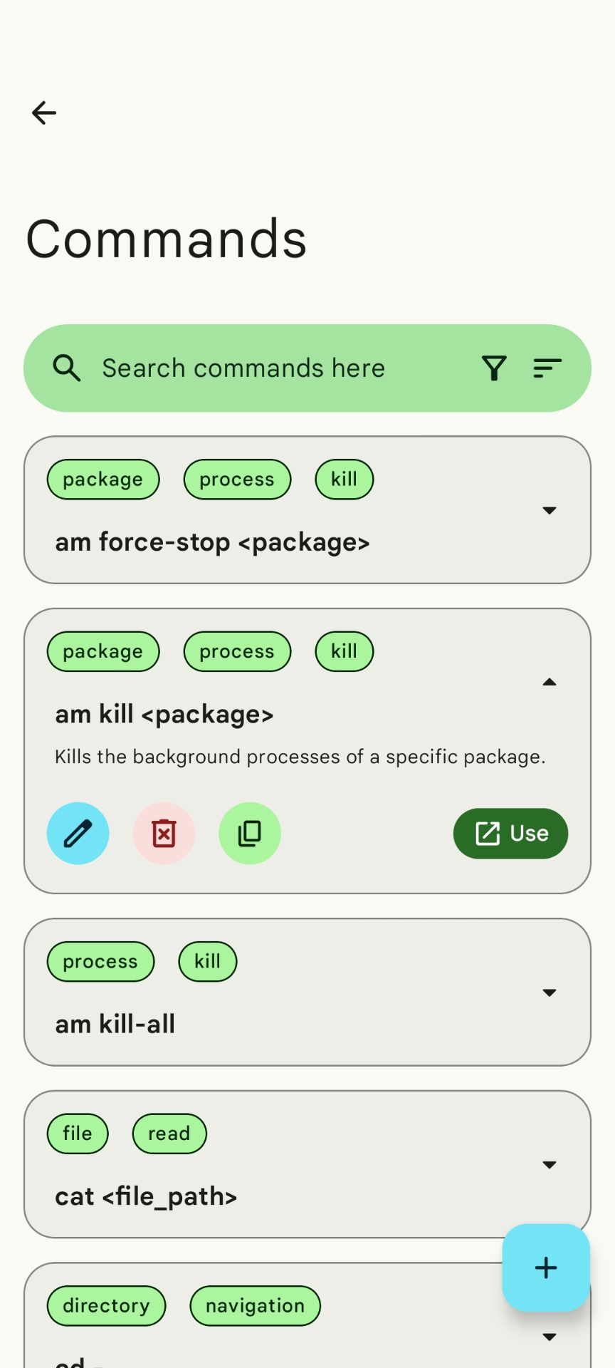Viewport: 615px width, 1368px height.
Task: Click the red trash icon to delete am kill
Action: pos(164,833)
